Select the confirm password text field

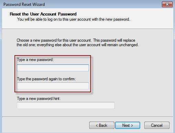(x=53, y=86)
